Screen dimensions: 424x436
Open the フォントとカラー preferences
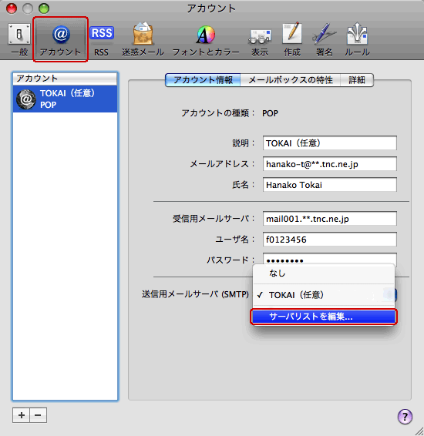pos(206,40)
